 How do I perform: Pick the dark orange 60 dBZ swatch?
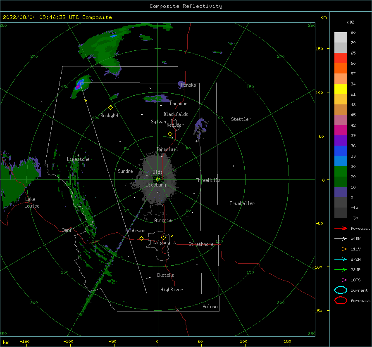341,68
